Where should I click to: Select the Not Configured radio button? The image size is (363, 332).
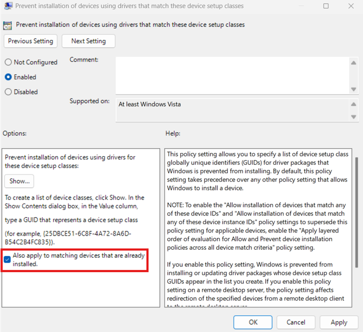[8, 62]
